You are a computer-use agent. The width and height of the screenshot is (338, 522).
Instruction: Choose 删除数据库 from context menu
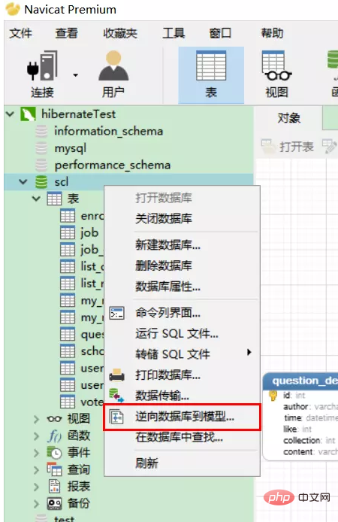pos(164,266)
